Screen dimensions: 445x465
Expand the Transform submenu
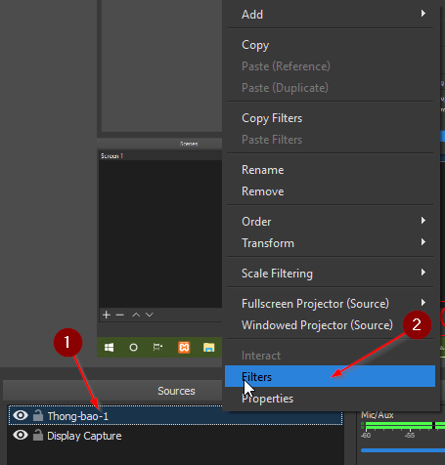pyautogui.click(x=331, y=243)
